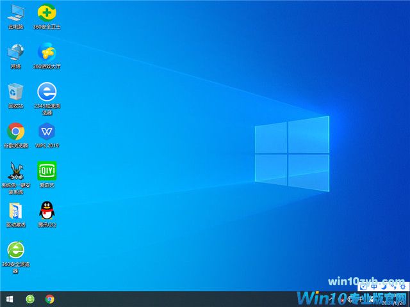Launch Chrome from the taskbar
410x307 pixels.
coord(50,299)
